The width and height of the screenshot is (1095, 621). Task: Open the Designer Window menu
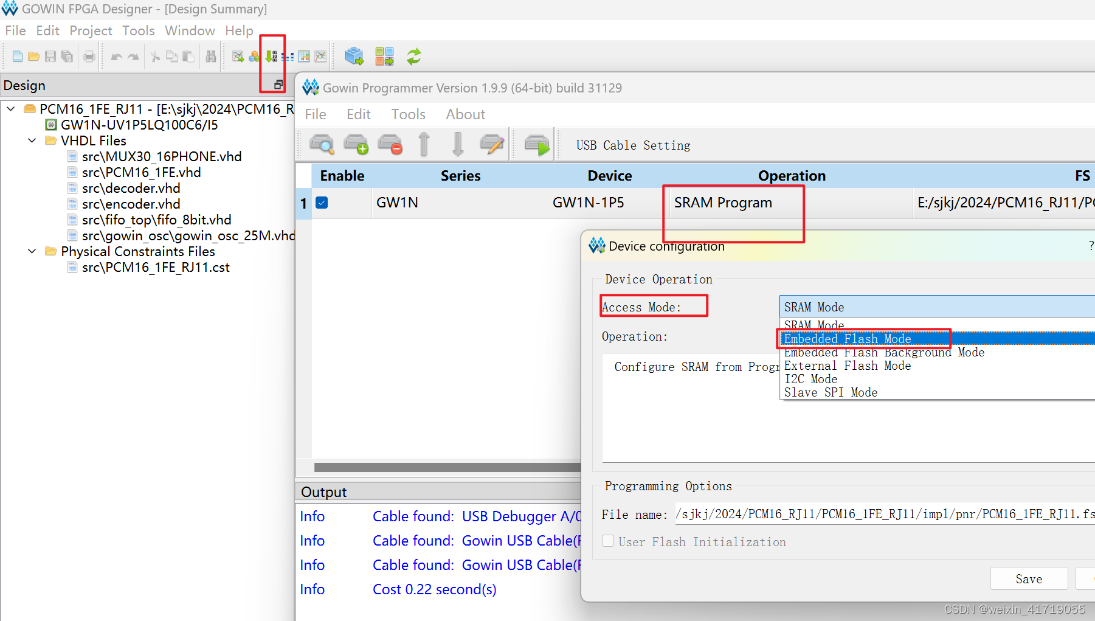[x=190, y=30]
